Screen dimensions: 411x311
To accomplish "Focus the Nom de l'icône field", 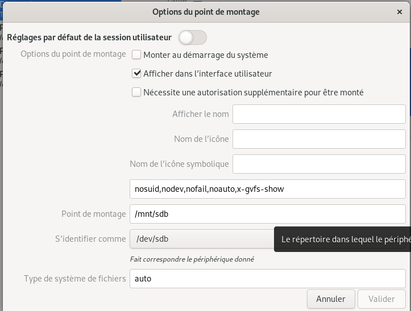I will [318, 139].
